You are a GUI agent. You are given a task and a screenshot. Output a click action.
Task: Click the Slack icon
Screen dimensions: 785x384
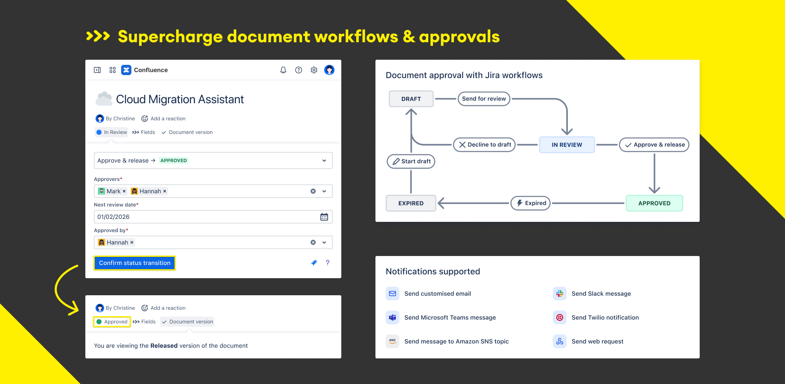560,294
